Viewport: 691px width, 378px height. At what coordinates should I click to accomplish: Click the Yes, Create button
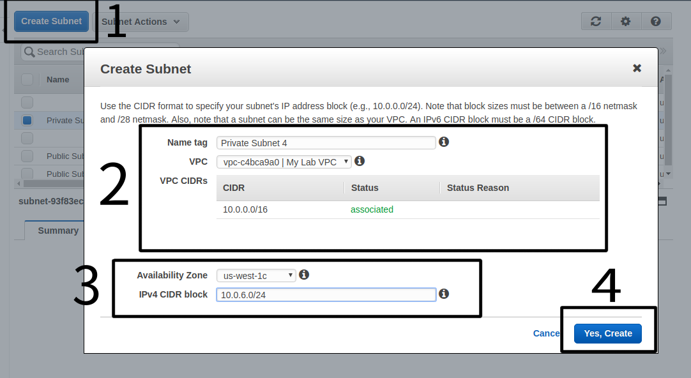coord(607,333)
